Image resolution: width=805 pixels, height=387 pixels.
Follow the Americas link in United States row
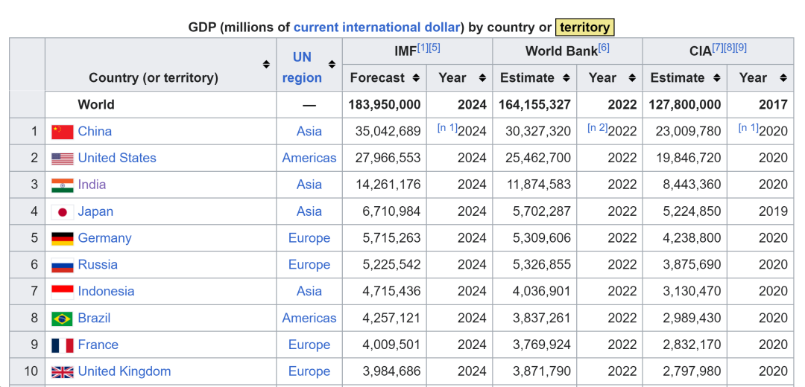tap(309, 158)
